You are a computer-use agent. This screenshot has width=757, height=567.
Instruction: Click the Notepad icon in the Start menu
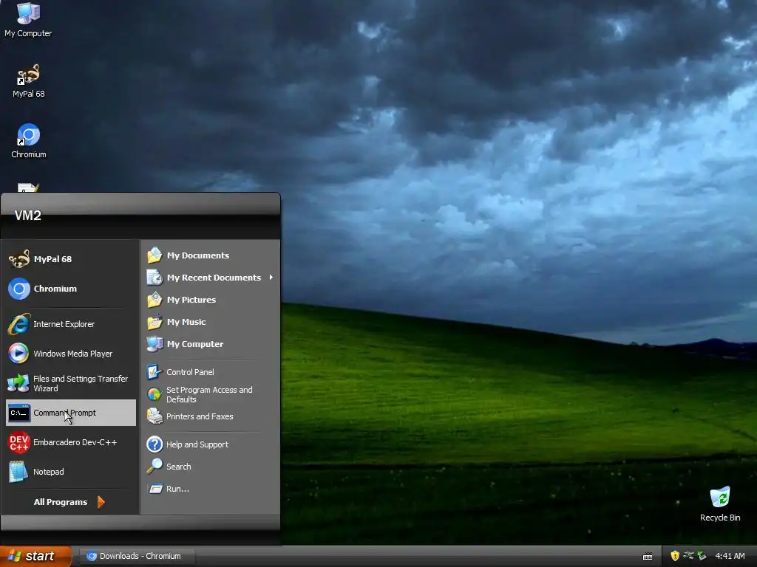[18, 472]
